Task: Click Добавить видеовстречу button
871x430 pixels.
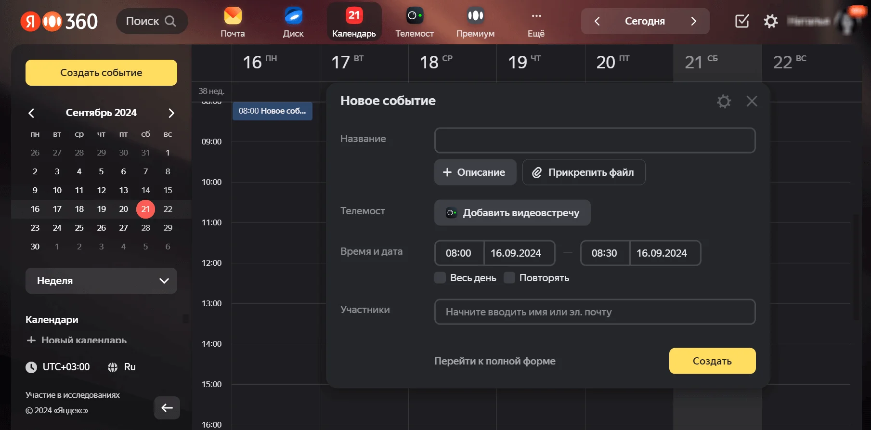Action: [x=512, y=213]
